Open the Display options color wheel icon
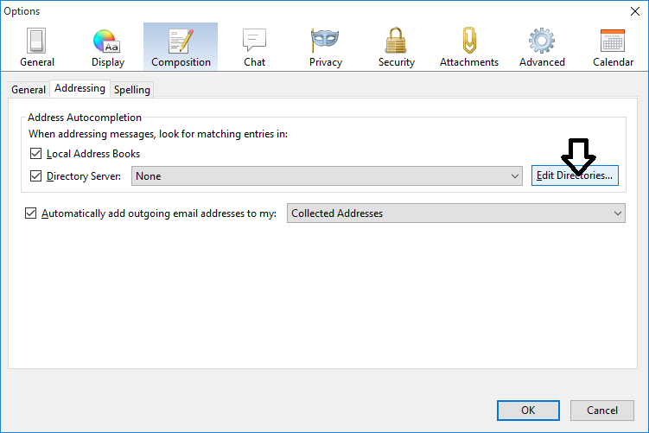This screenshot has width=649, height=433. [107, 41]
